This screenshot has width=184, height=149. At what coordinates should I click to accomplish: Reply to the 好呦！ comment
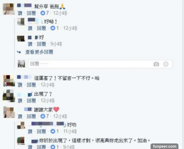42,28
